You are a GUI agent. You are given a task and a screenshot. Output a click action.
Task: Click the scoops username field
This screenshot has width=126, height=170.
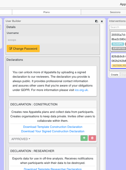(x=53, y=40)
